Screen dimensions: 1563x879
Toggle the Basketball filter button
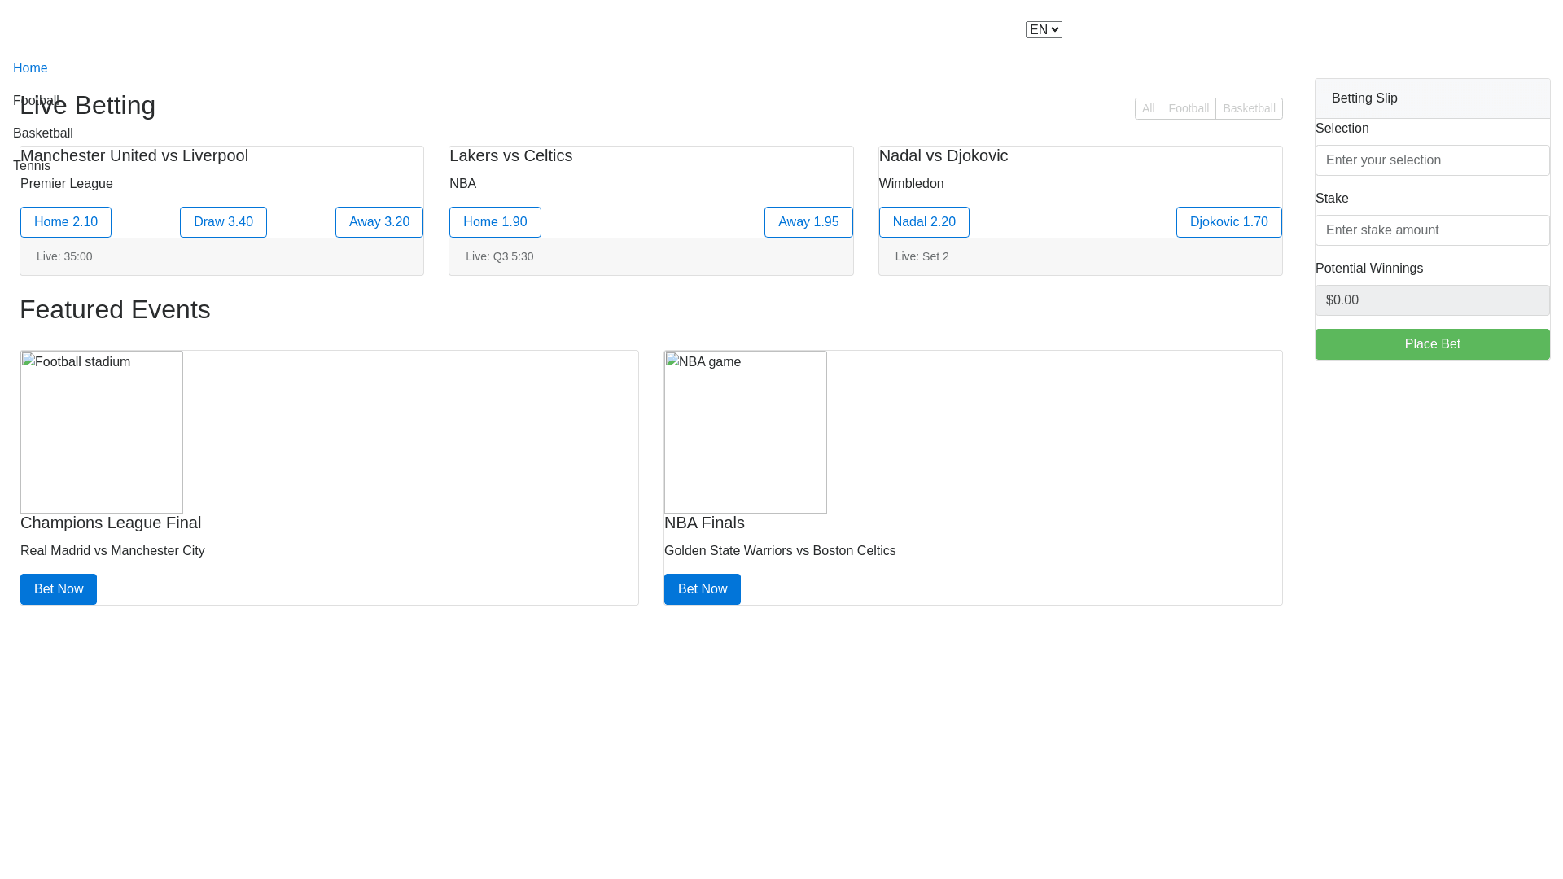pos(1249,109)
